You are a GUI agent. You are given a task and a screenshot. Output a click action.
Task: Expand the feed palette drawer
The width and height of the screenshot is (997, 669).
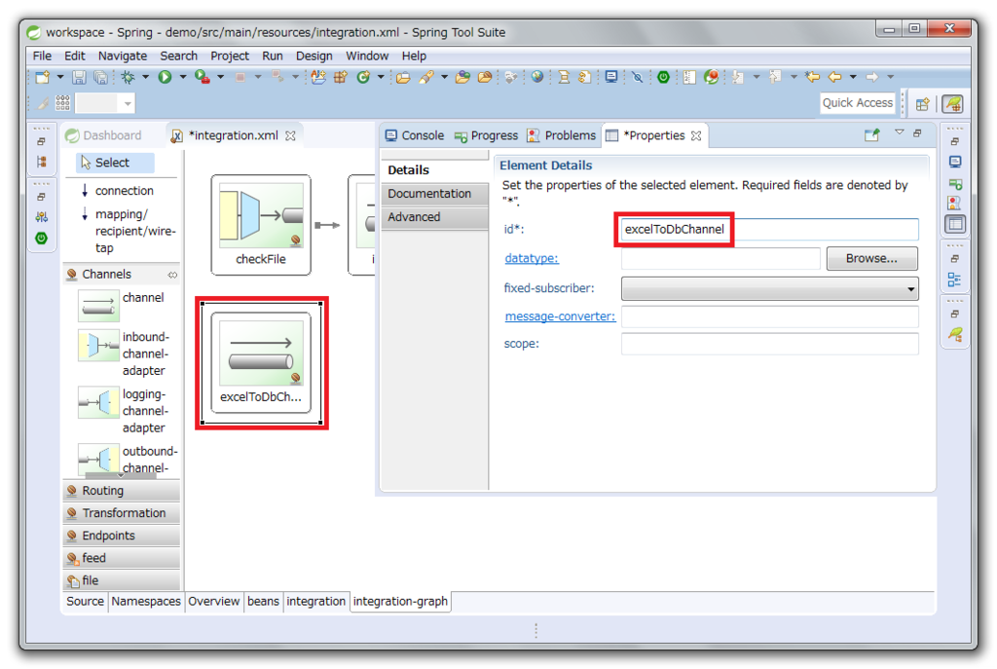(122, 558)
